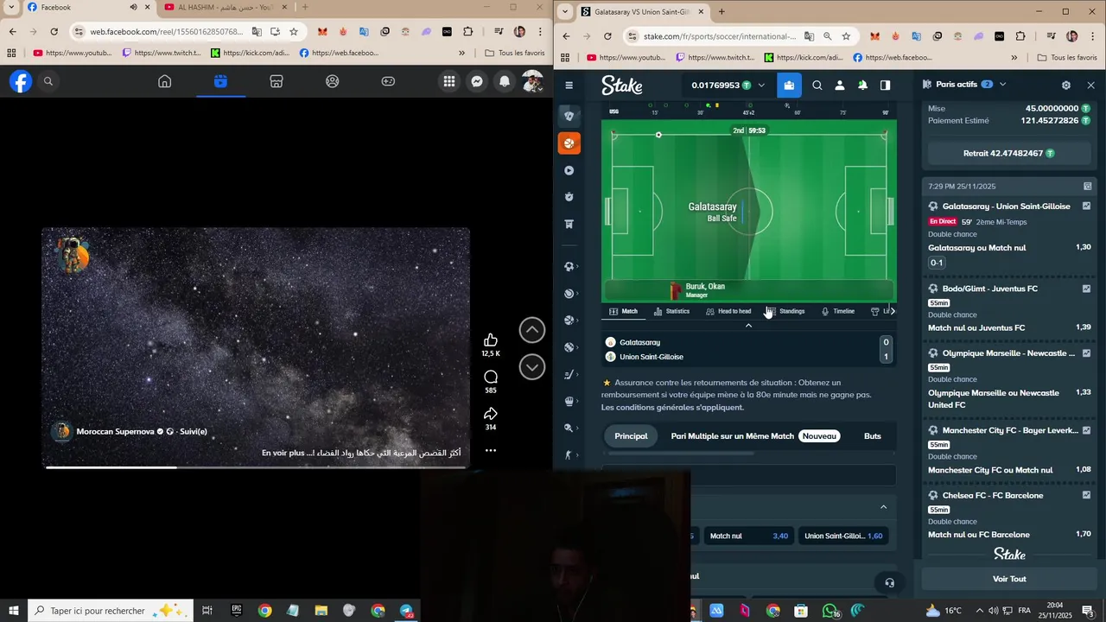This screenshot has height=622, width=1106.
Task: Switch to the Timeline tab
Action: point(837,311)
